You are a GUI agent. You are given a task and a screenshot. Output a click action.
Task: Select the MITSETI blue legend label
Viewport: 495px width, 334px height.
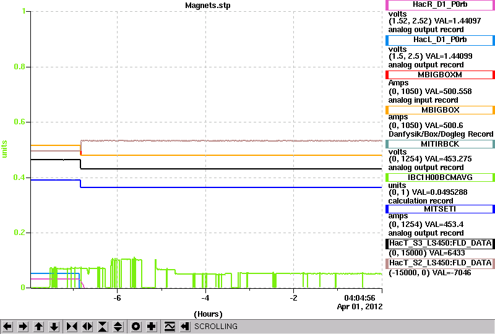440,209
